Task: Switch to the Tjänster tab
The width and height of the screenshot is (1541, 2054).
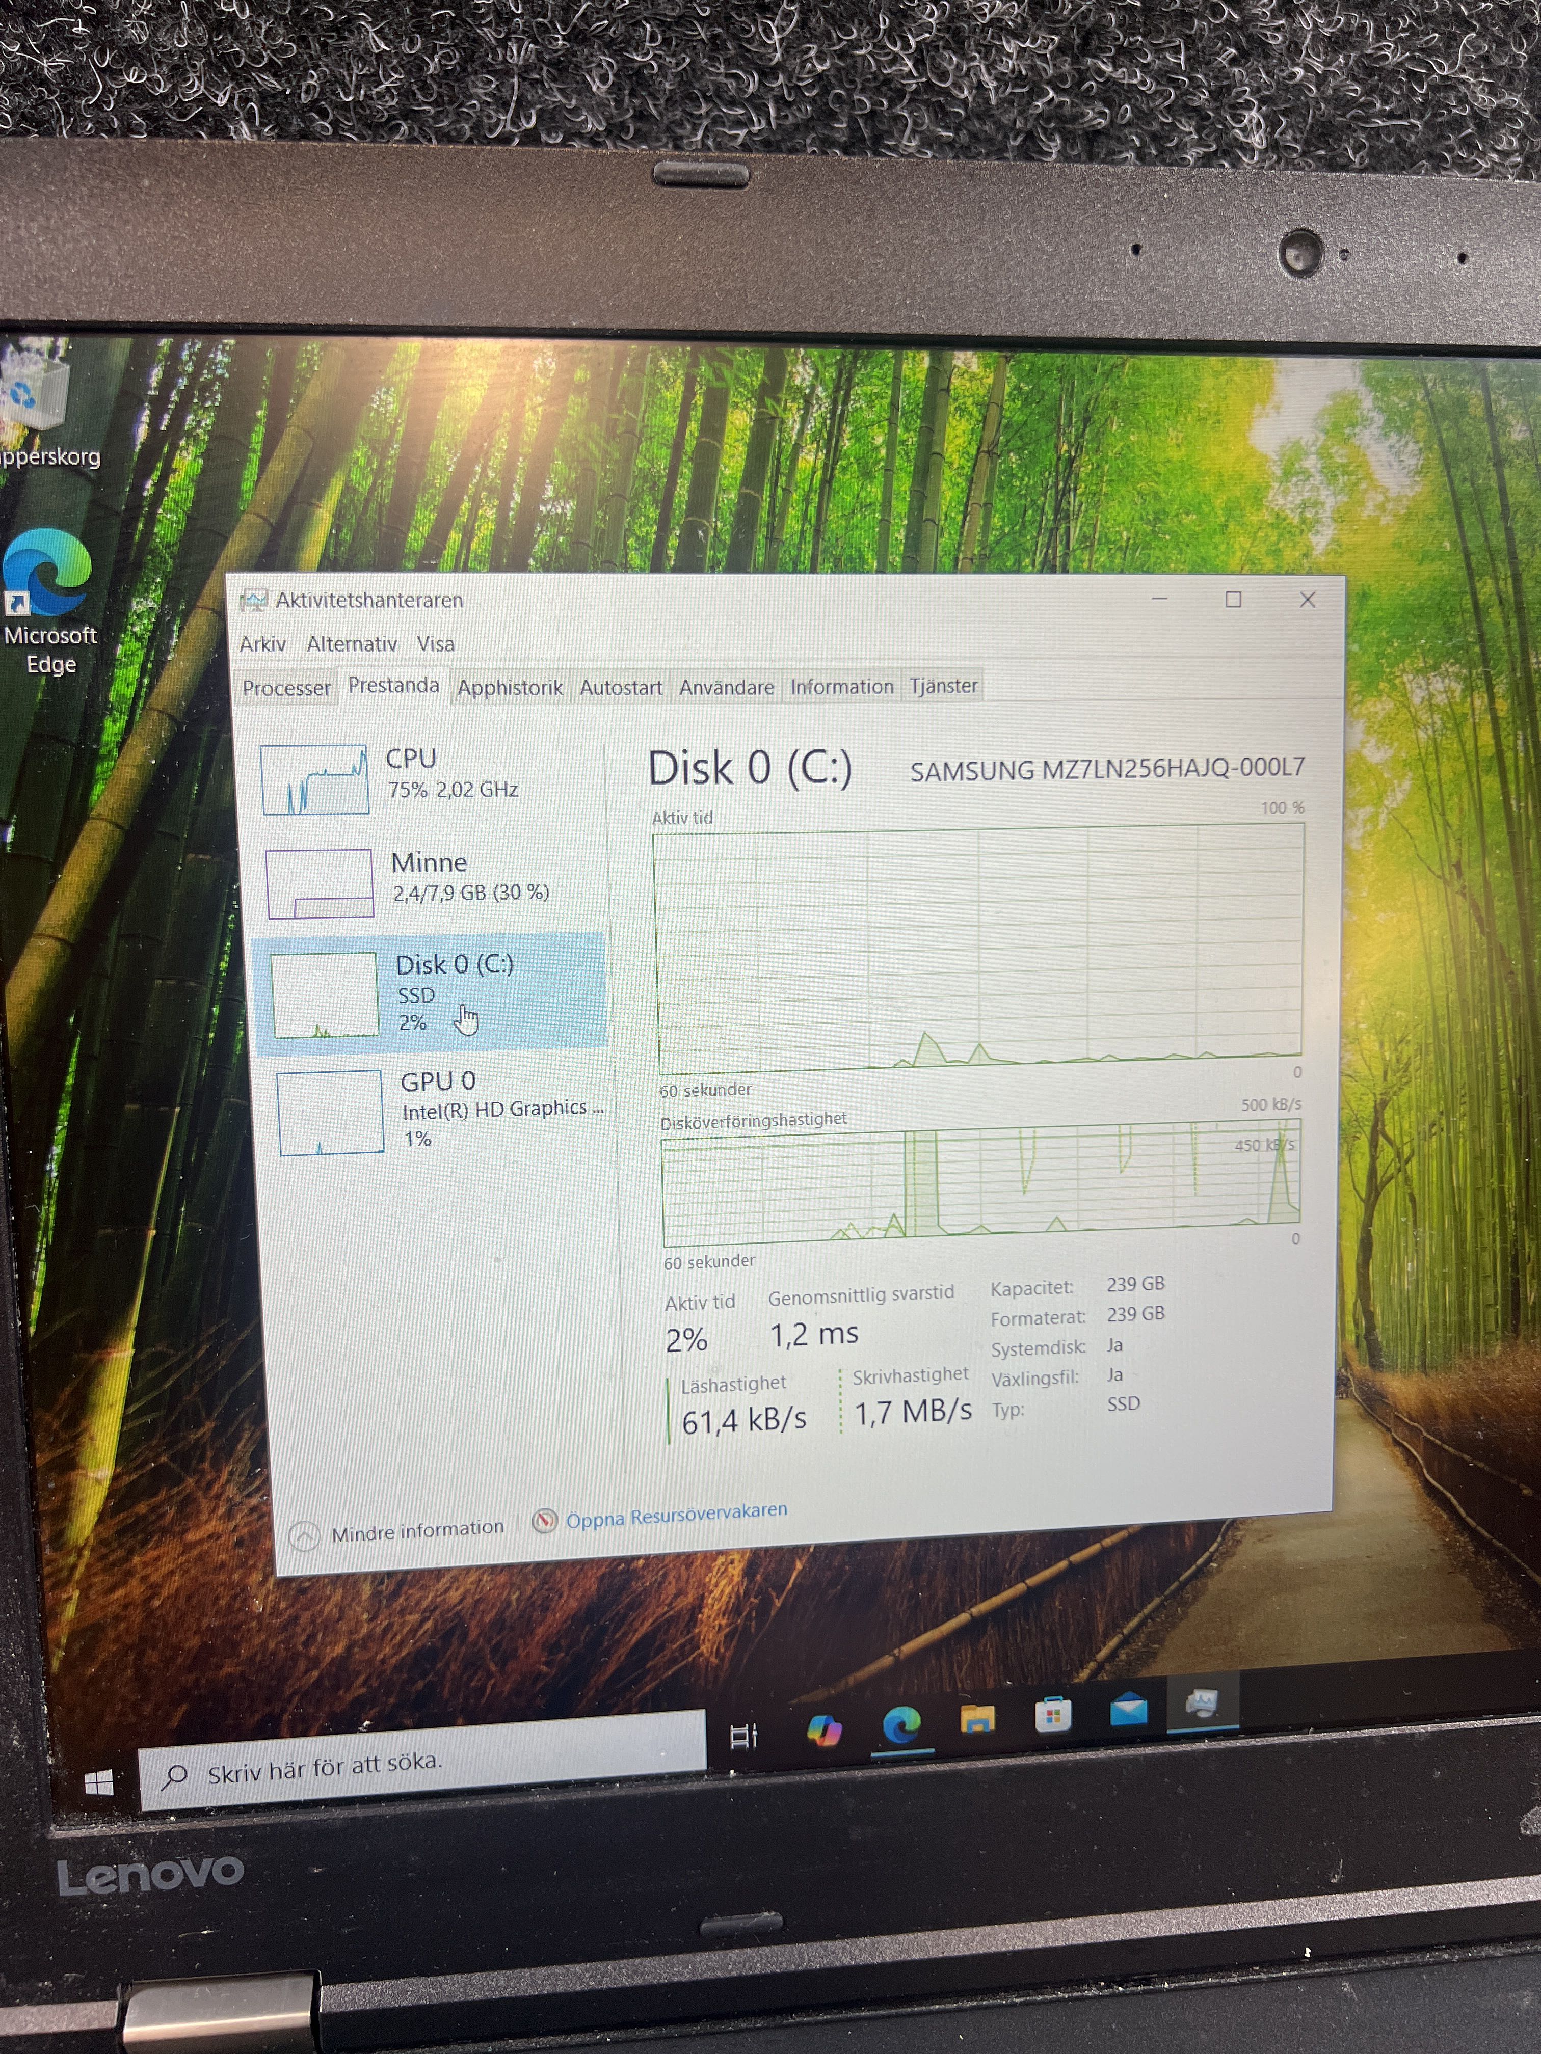Action: click(943, 685)
